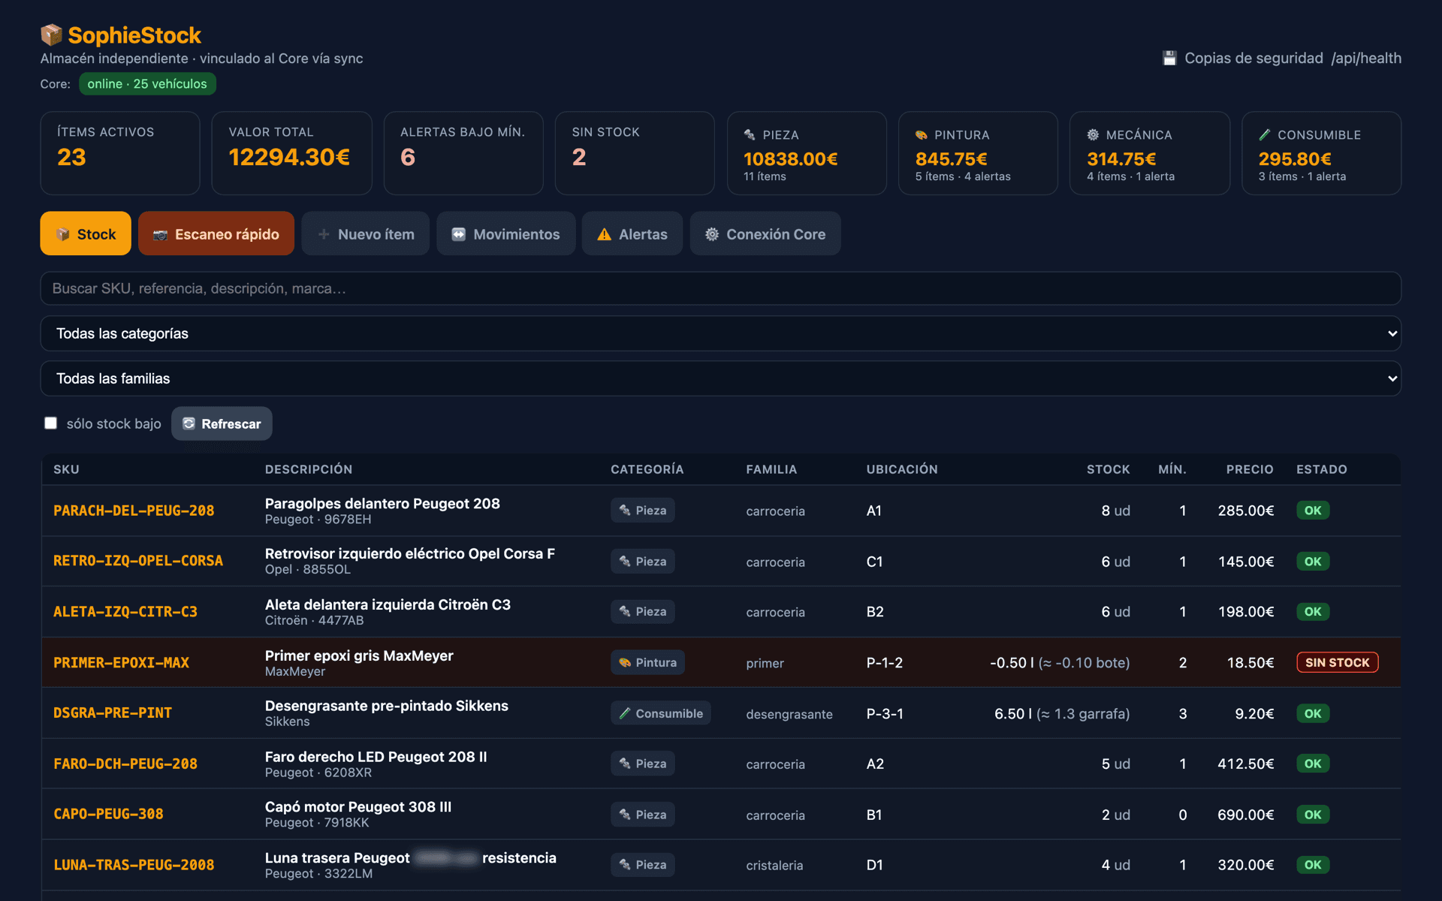This screenshot has height=901, width=1442.
Task: Click the plus icon on Nuevo ítem
Action: coord(324,235)
